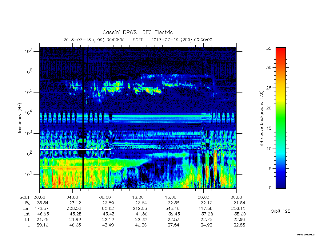Click the 10^5 frequency tick label
The image size is (315, 236).
pos(29,92)
